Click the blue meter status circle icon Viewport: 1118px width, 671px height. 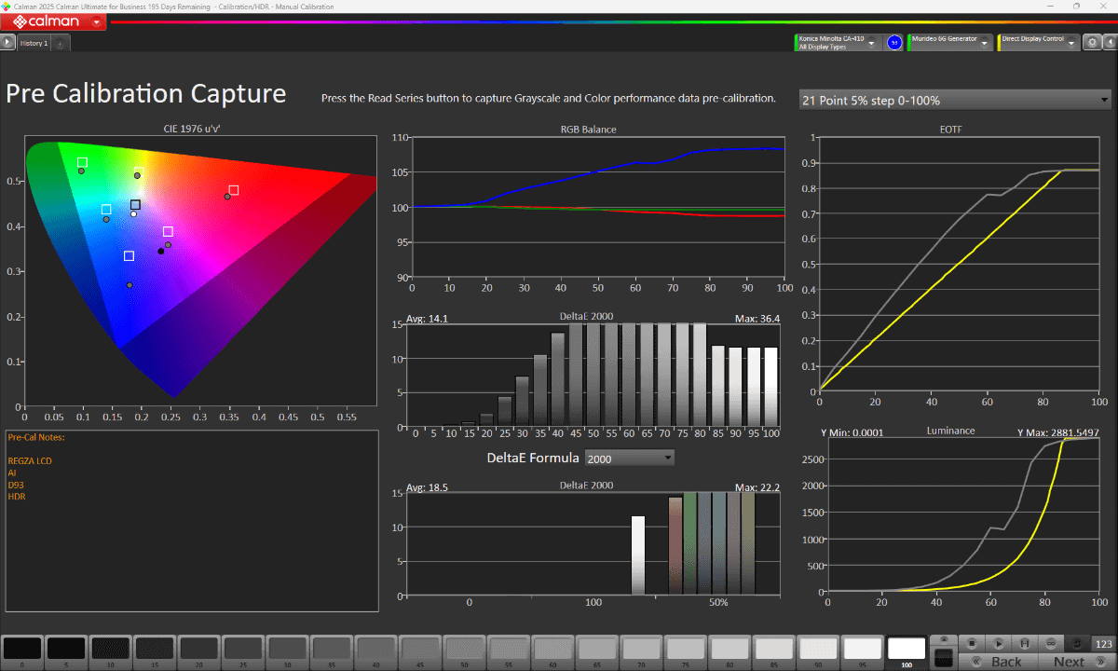pyautogui.click(x=894, y=42)
